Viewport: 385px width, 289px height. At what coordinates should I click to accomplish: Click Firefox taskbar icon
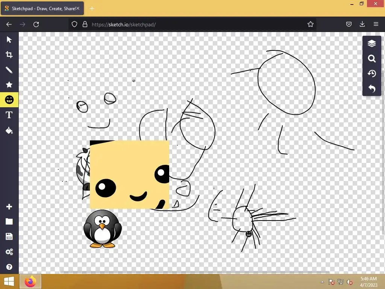[30, 281]
